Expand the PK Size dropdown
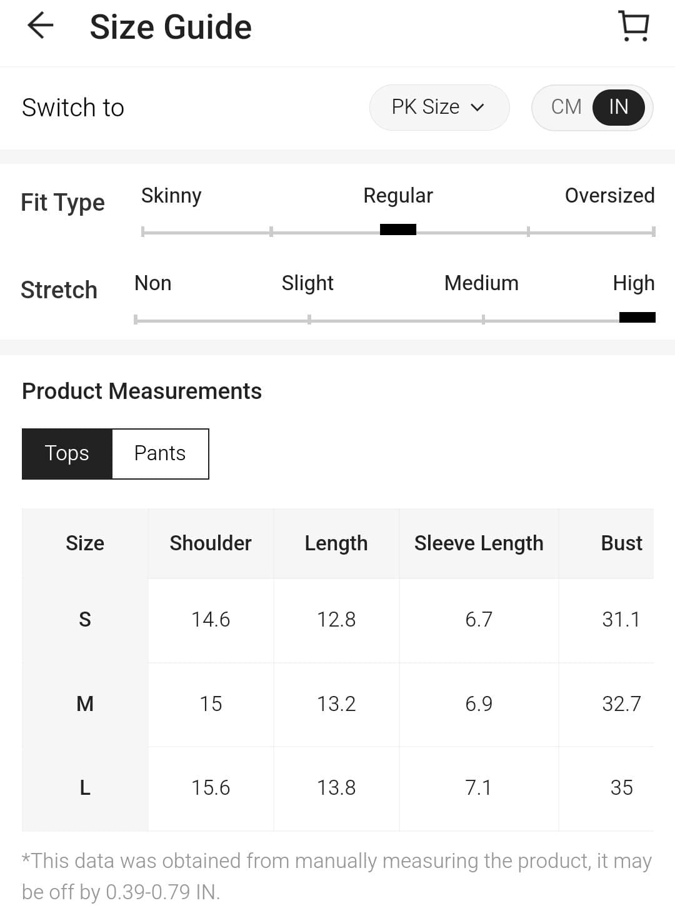675x918 pixels. pyautogui.click(x=439, y=107)
